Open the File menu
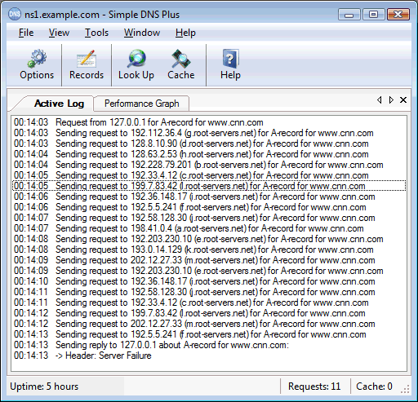 point(26,33)
